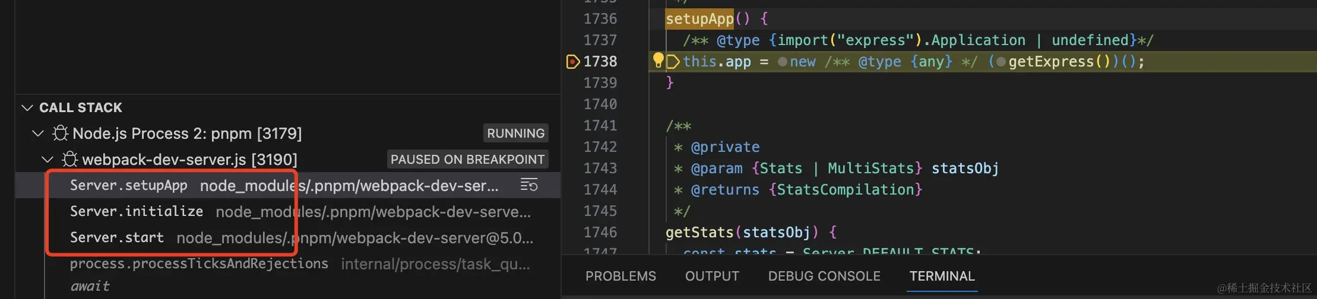Viewport: 1317px width, 299px height.
Task: Click the lightbulb code action icon
Action: [658, 59]
